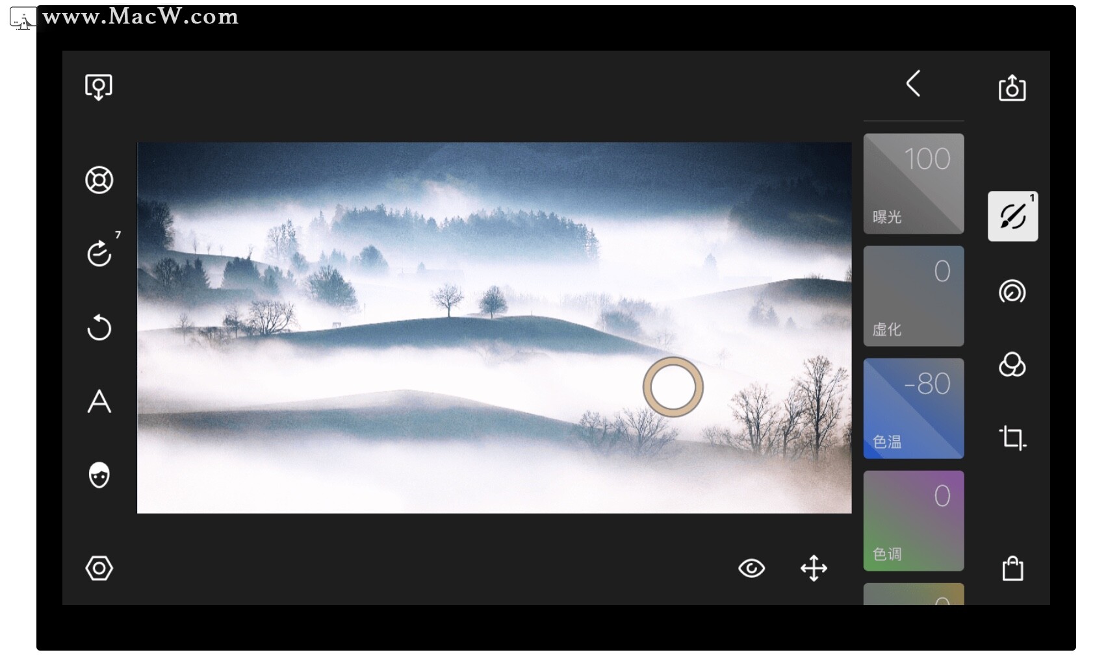Image resolution: width=1119 pixels, height=661 pixels.
Task: Open the undo history
Action: tap(99, 328)
